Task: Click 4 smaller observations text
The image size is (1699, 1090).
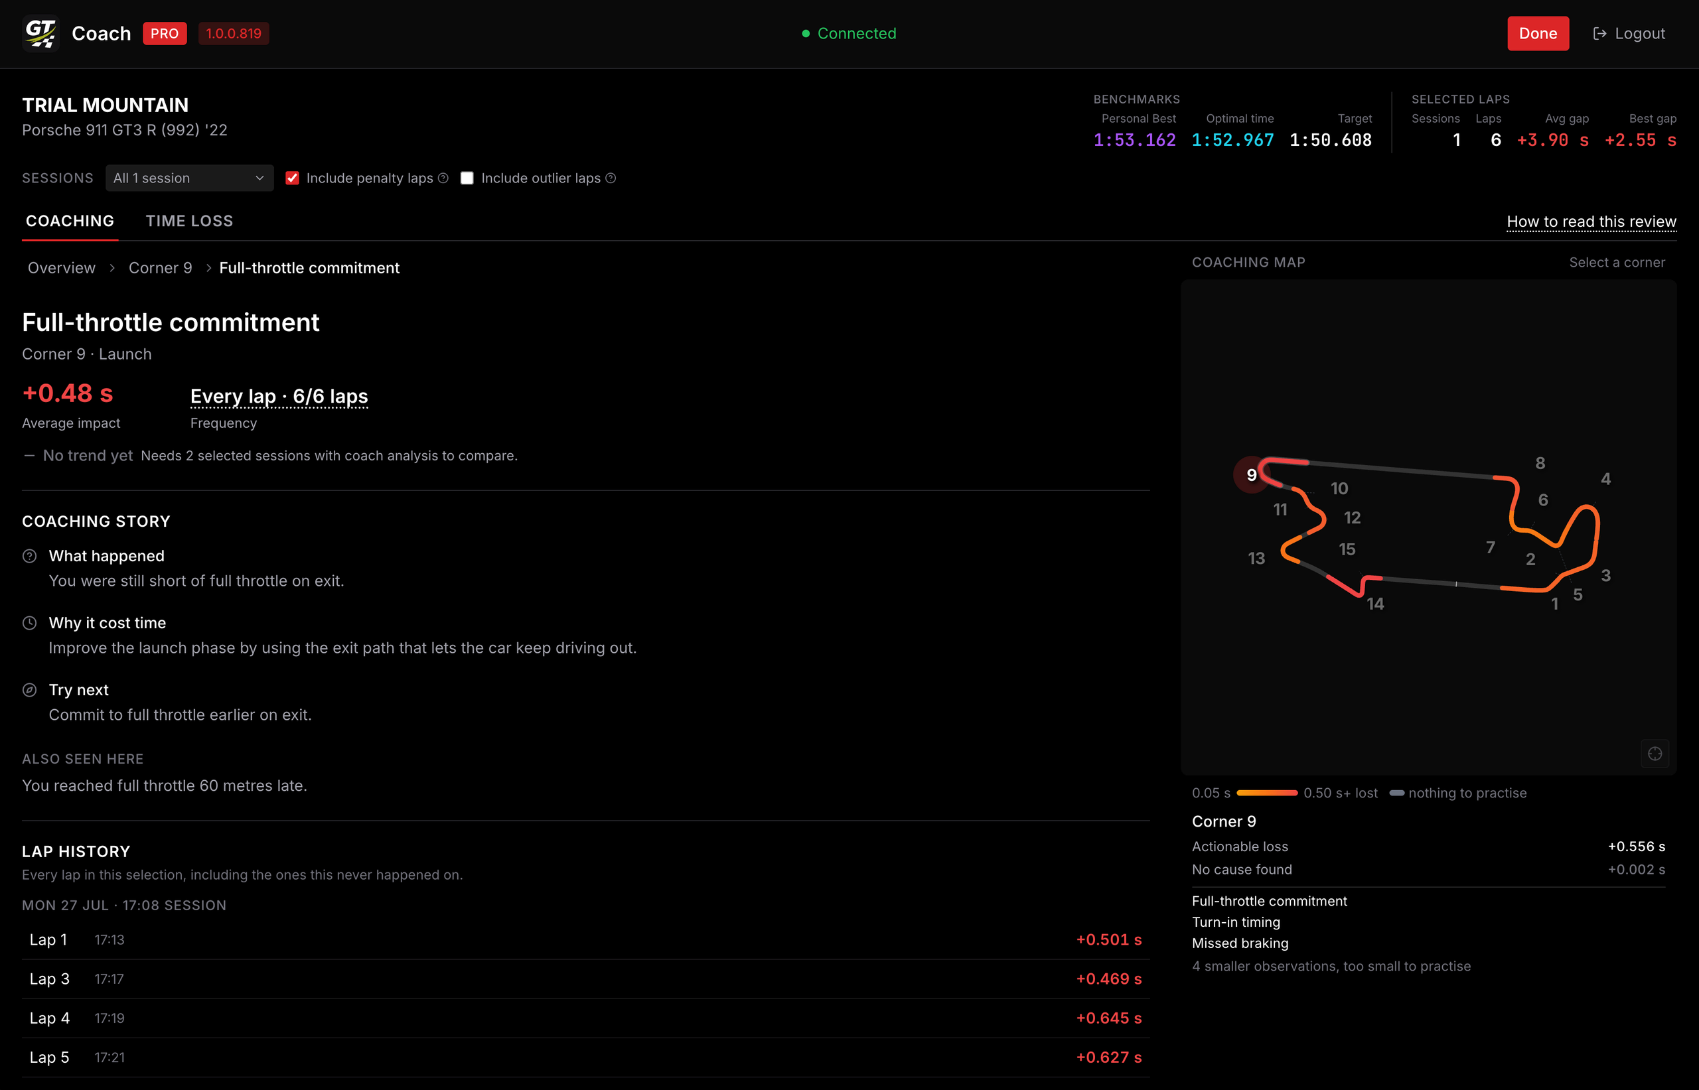Action: (1331, 966)
